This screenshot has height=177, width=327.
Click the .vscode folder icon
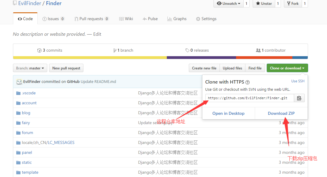tap(18, 93)
